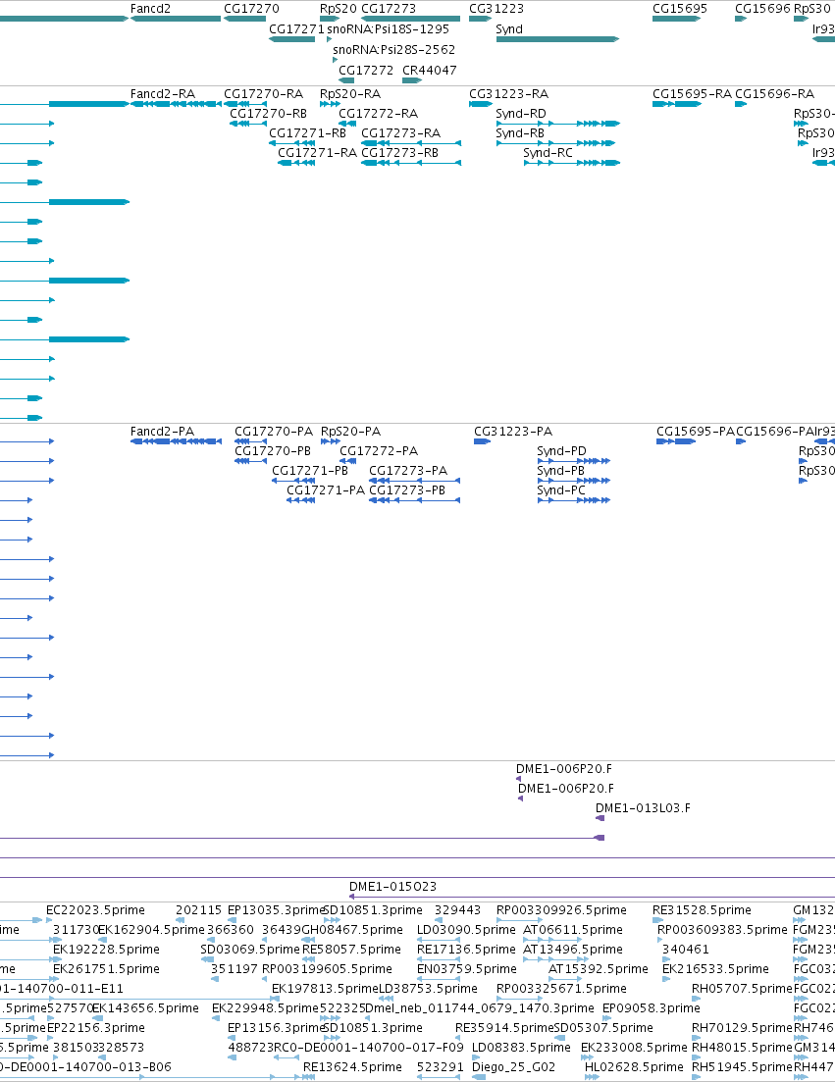Select EST SD03069.5prime
The height and width of the screenshot is (1082, 835).
click(250, 950)
